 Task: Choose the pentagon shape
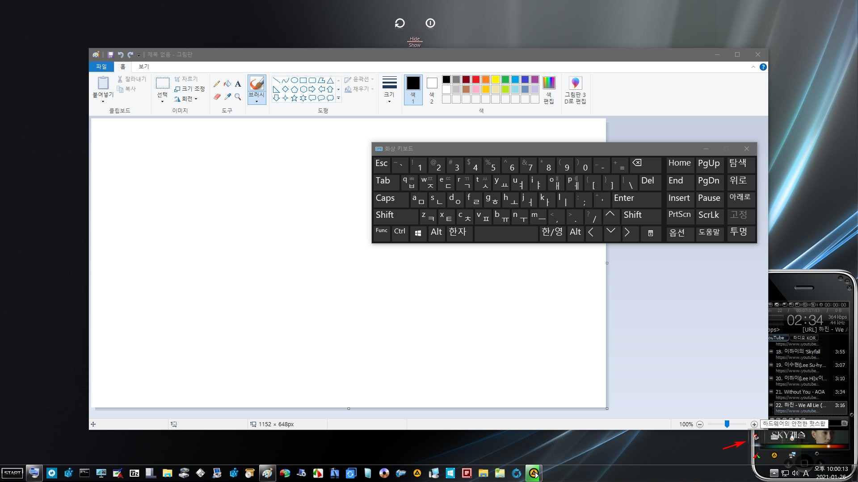click(x=294, y=89)
